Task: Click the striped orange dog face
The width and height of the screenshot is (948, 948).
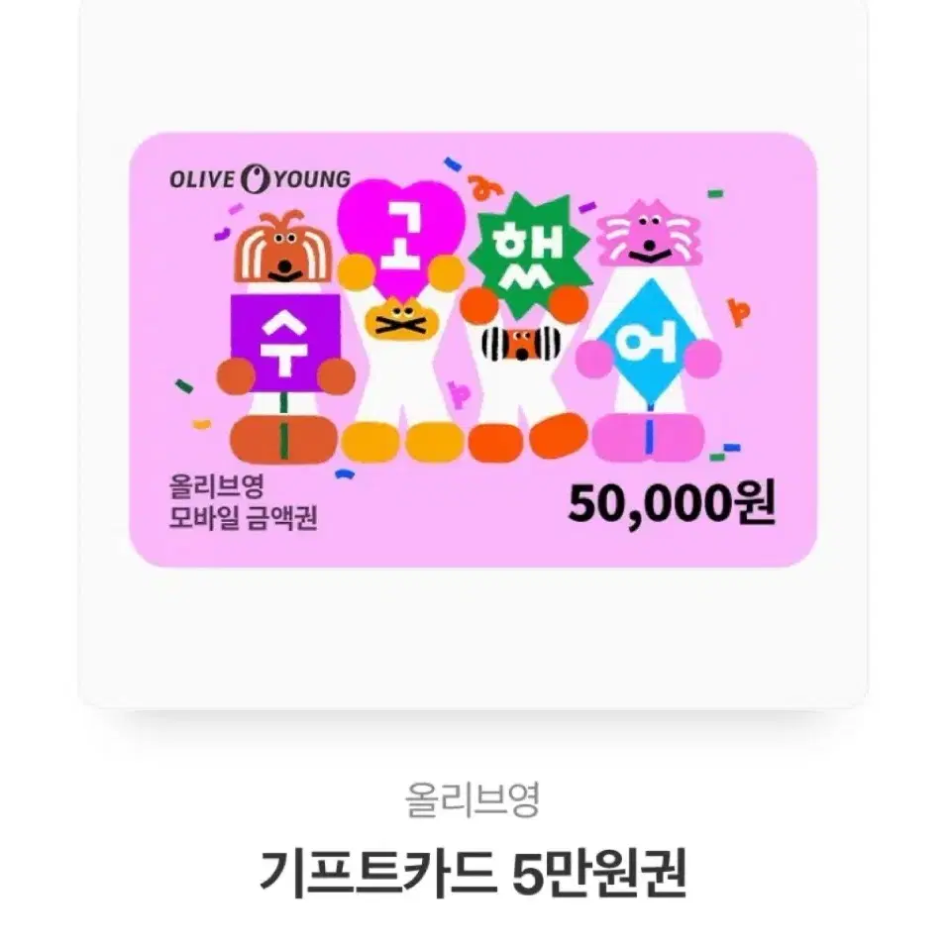Action: click(x=521, y=343)
